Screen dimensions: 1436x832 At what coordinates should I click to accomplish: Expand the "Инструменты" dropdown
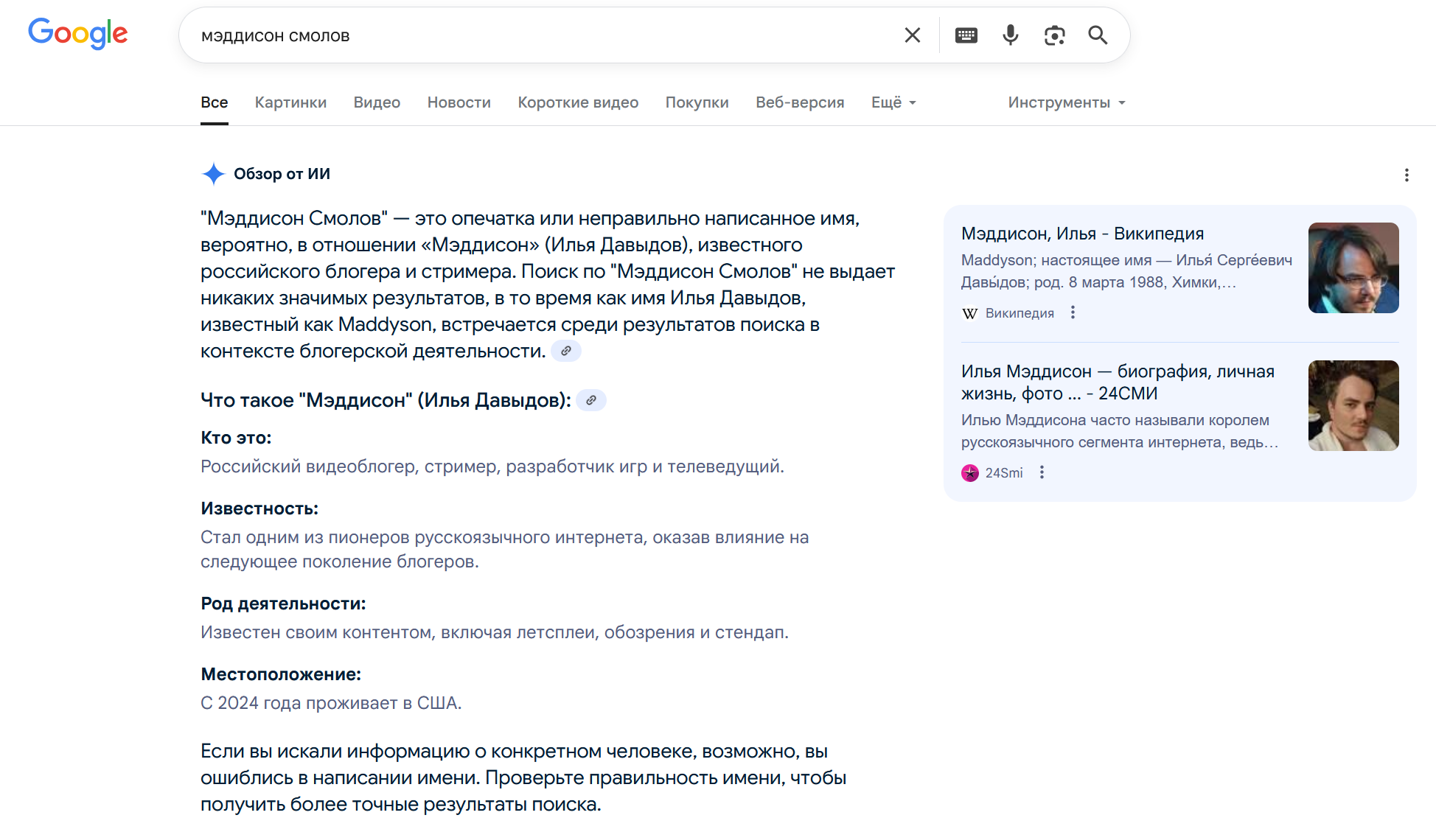(1066, 102)
